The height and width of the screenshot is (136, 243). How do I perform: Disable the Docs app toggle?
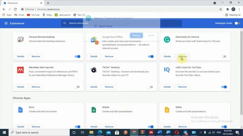point(77,127)
